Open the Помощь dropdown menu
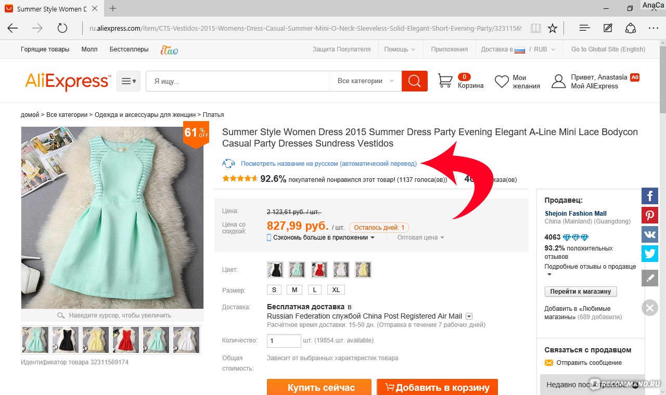The image size is (666, 395). pyautogui.click(x=400, y=49)
